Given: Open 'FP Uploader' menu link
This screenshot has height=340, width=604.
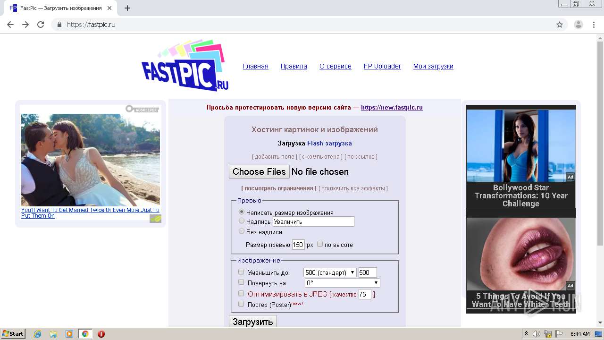Looking at the screenshot, I should point(382,66).
